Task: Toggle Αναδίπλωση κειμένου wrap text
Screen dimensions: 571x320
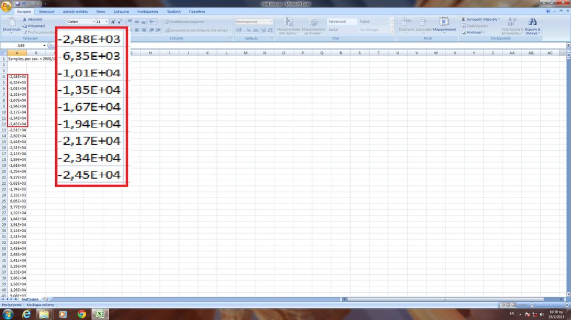Action: [x=184, y=22]
